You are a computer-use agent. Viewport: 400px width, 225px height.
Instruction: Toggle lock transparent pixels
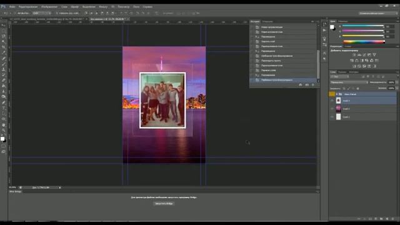[344, 88]
